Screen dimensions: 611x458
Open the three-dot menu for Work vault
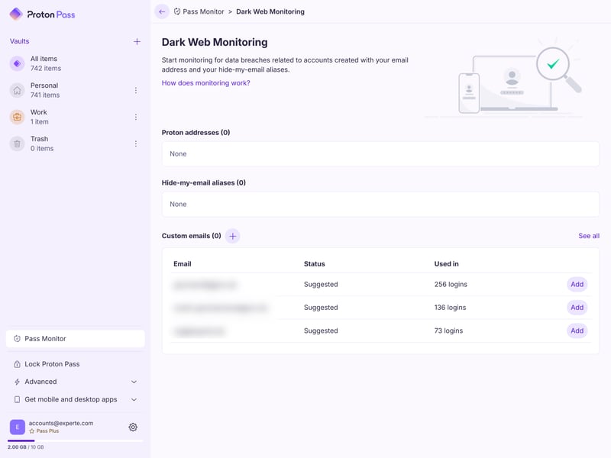136,117
